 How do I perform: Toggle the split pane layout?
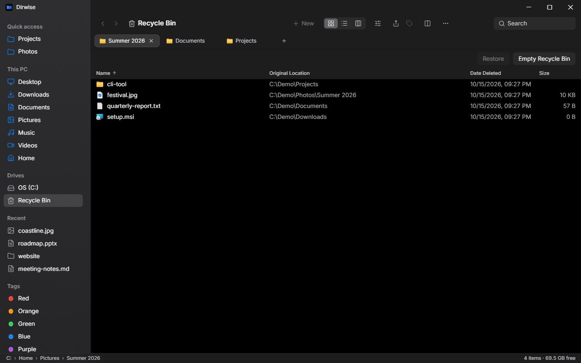428,24
